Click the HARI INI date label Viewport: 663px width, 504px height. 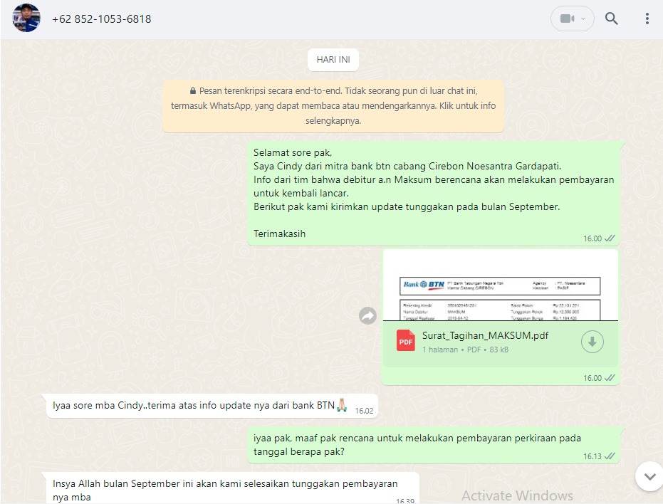(x=333, y=60)
